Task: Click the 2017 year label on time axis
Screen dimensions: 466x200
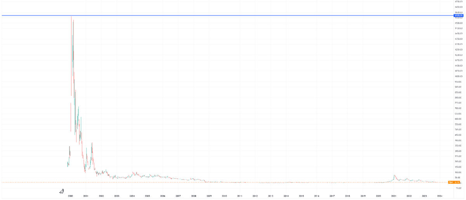Action: click(x=332, y=196)
